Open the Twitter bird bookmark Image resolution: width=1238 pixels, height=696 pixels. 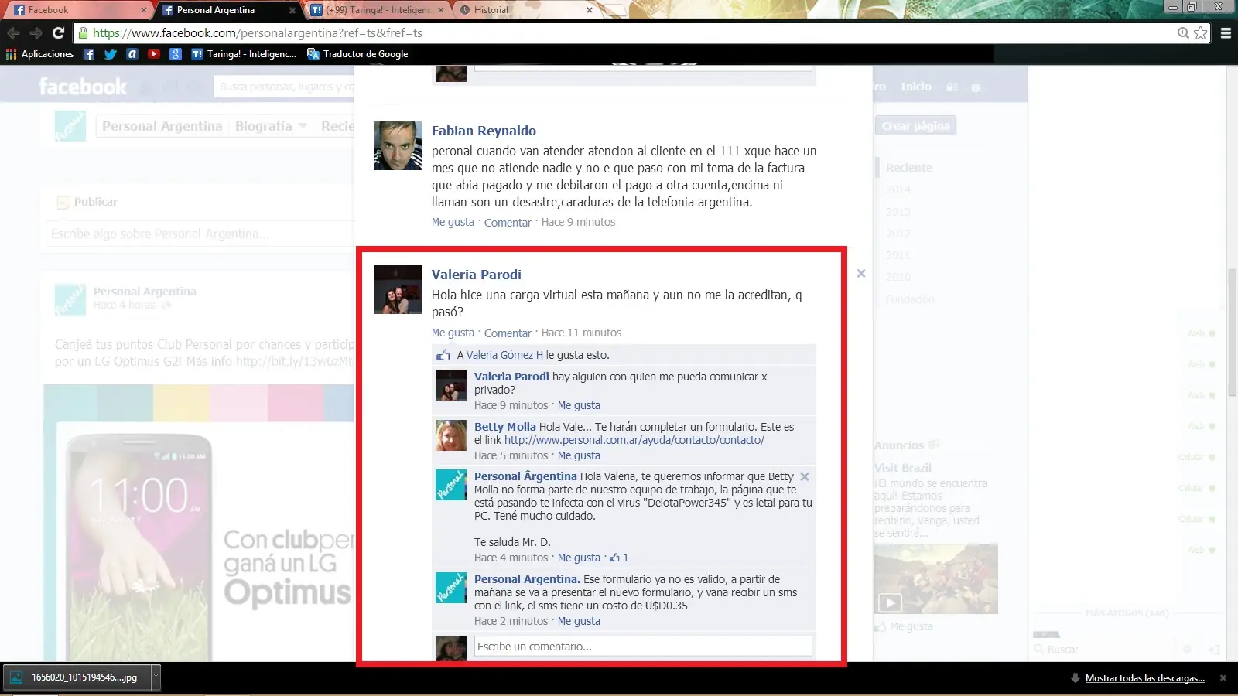111,54
